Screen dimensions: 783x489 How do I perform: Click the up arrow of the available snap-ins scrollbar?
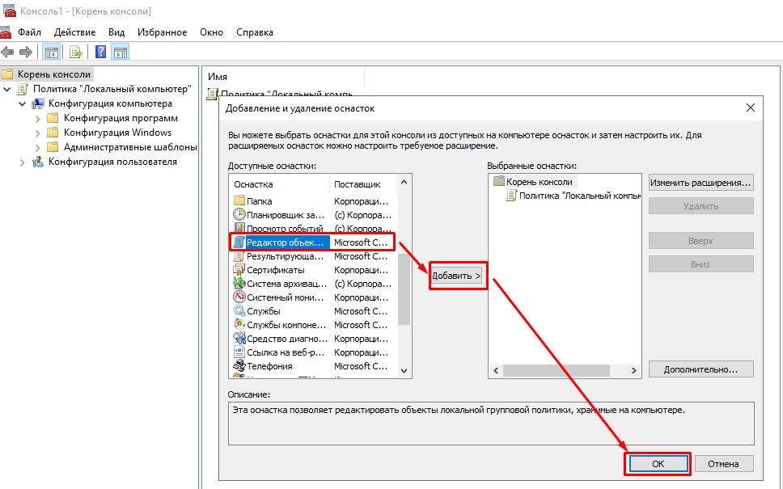click(x=404, y=182)
